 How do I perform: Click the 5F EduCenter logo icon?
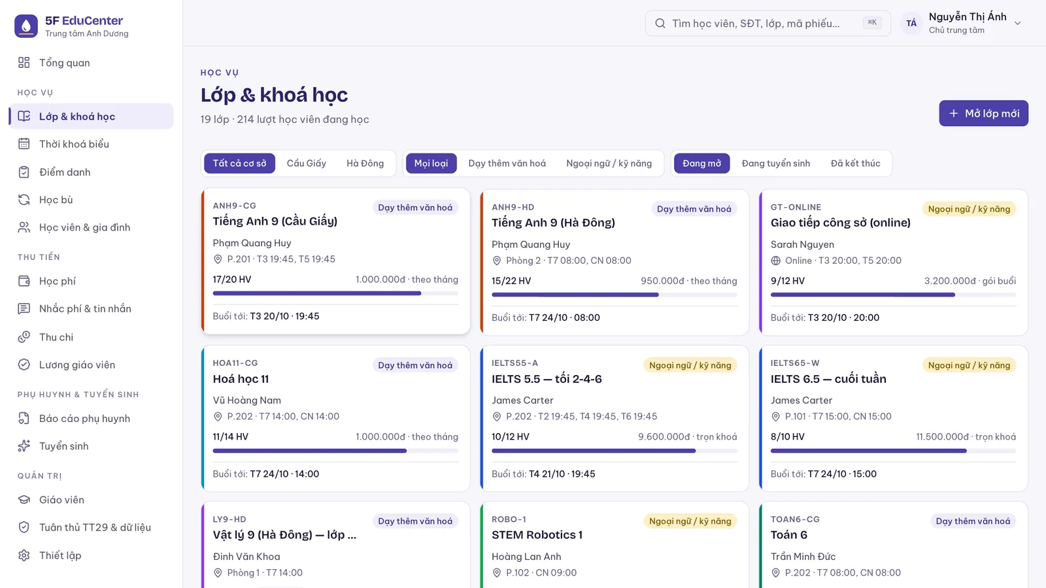26,26
